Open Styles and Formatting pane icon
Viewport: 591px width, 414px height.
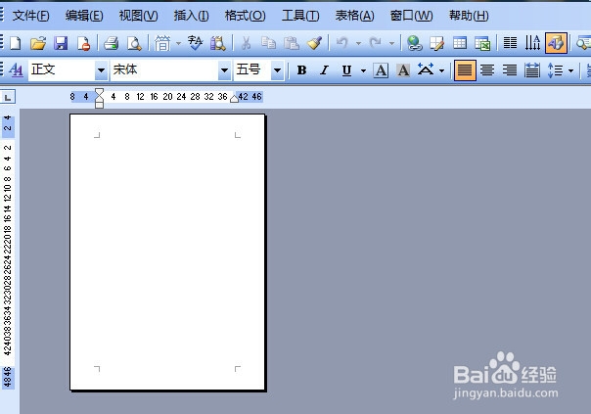coord(17,70)
